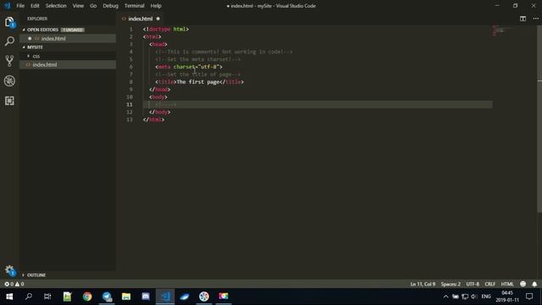Image resolution: width=542 pixels, height=305 pixels.
Task: Open the Debug view in activity bar
Action: coord(9,81)
